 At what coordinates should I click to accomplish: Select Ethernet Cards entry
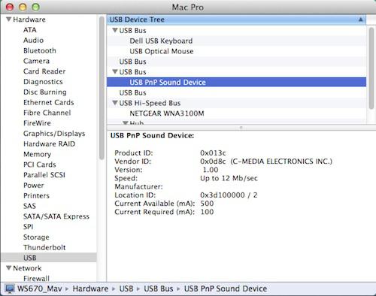tap(49, 102)
